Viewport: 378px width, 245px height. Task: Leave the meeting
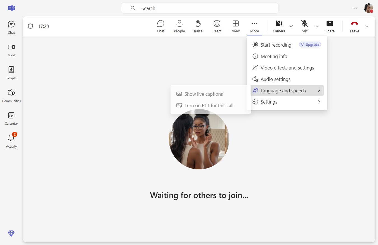pos(354,27)
